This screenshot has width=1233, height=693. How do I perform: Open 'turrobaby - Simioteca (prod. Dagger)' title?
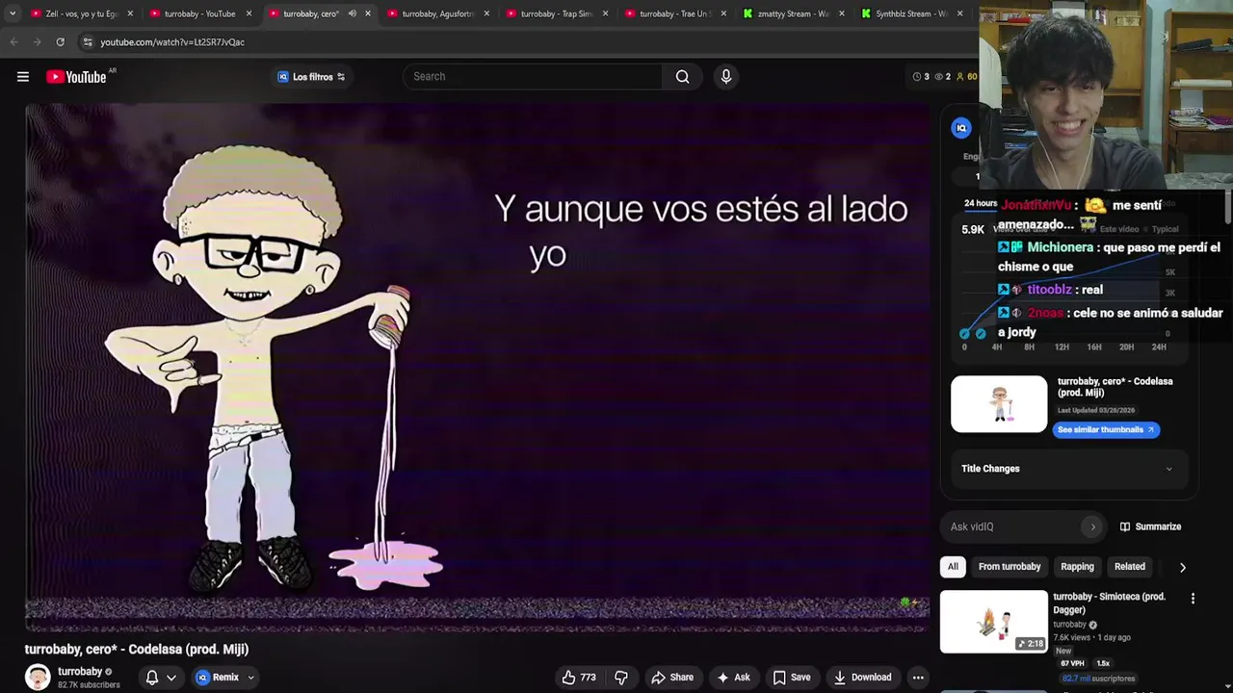1109,603
